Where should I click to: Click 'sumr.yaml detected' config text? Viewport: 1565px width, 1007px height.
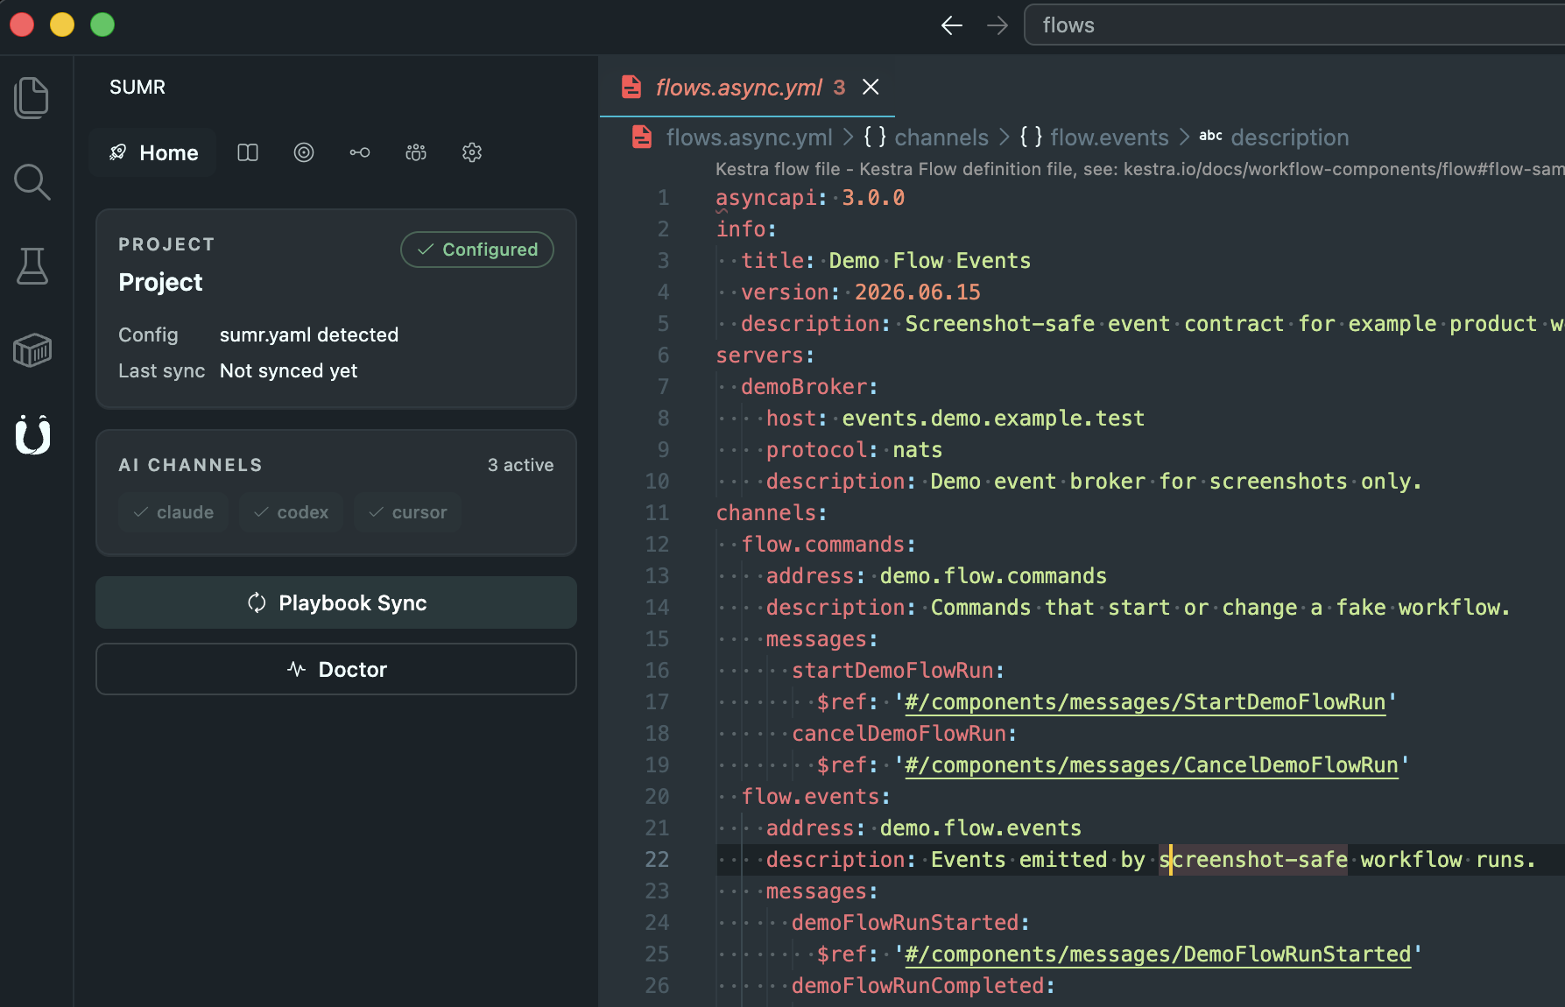pos(309,334)
